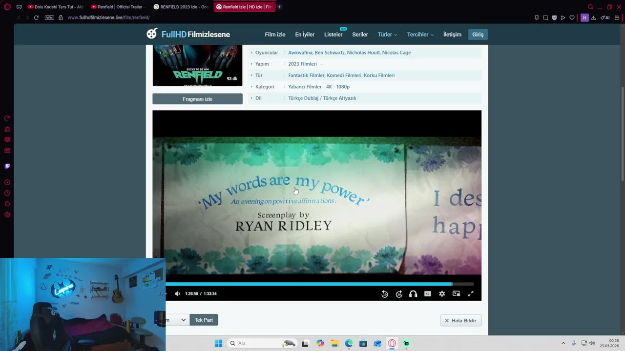The width and height of the screenshot is (625, 351).
Task: Click the Fragmanı izle button
Action: [197, 99]
